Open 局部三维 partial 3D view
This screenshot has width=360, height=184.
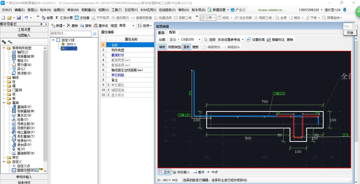(x=263, y=18)
